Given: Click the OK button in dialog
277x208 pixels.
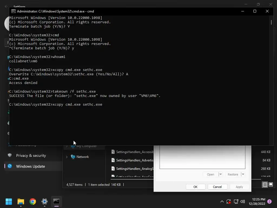Looking at the screenshot, I should pyautogui.click(x=196, y=187).
